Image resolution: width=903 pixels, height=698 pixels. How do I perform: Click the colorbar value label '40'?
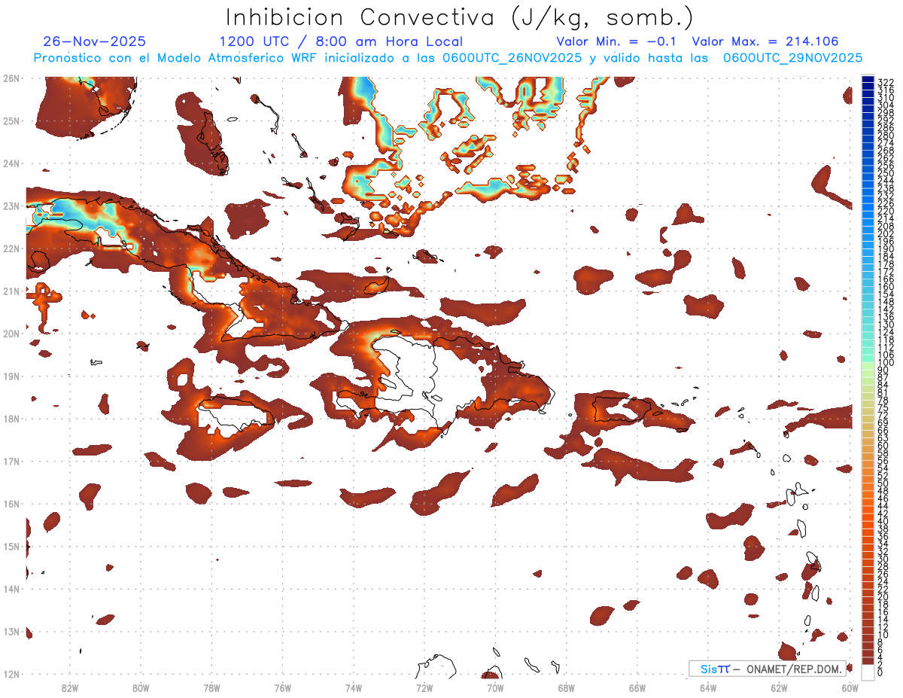pyautogui.click(x=883, y=521)
